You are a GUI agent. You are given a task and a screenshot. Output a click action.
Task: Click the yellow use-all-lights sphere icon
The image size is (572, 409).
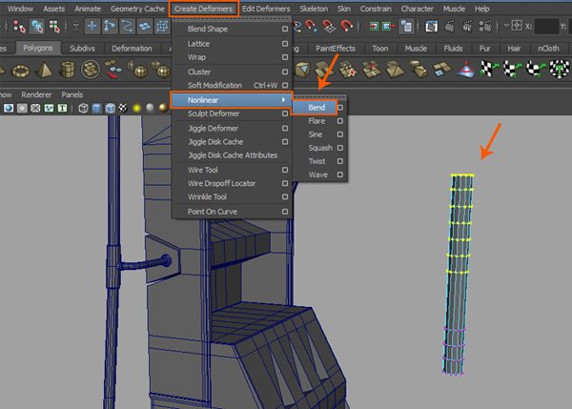pos(136,108)
